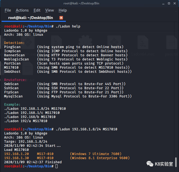Click the ./Ladon help command text
The width and height of the screenshot is (179, 172).
click(x=68, y=26)
